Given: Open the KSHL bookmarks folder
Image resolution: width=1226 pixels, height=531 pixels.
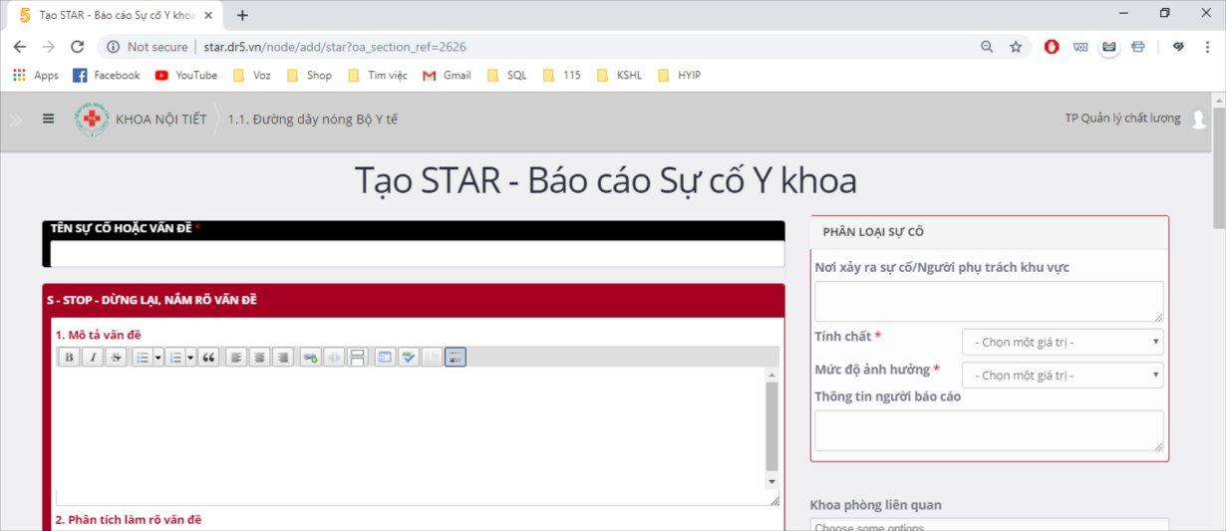Looking at the screenshot, I should (x=620, y=75).
